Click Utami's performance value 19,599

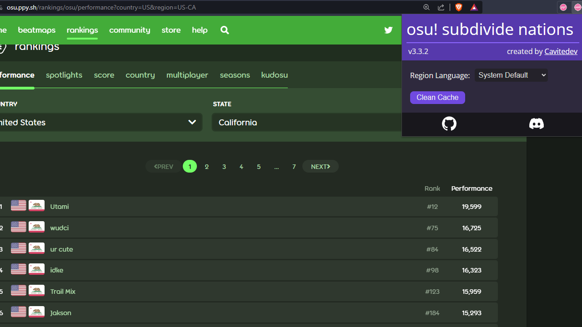tap(472, 206)
